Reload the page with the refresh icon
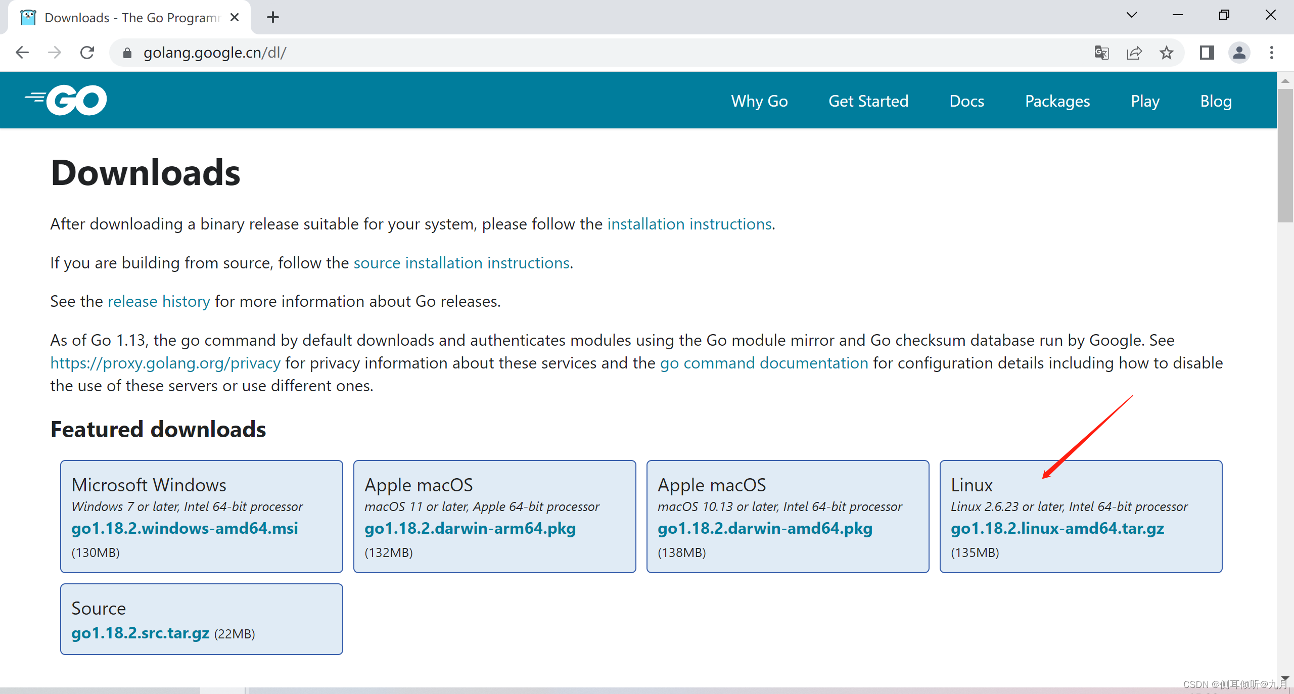Viewport: 1294px width, 694px height. click(x=87, y=53)
